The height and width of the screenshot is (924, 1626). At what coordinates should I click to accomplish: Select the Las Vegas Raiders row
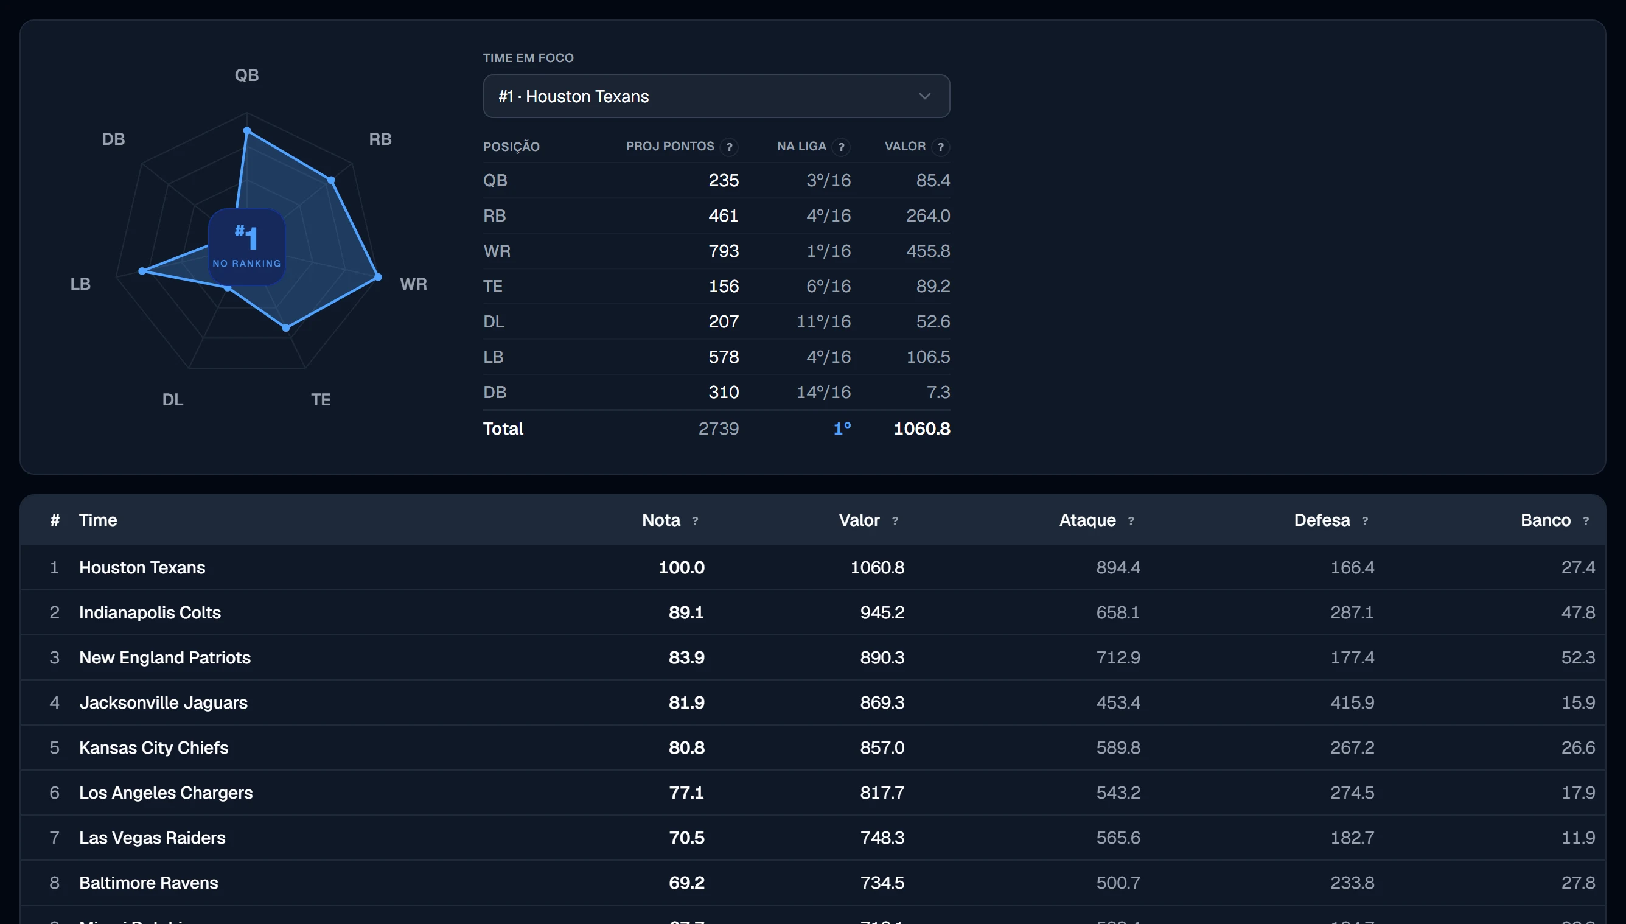tap(812, 838)
